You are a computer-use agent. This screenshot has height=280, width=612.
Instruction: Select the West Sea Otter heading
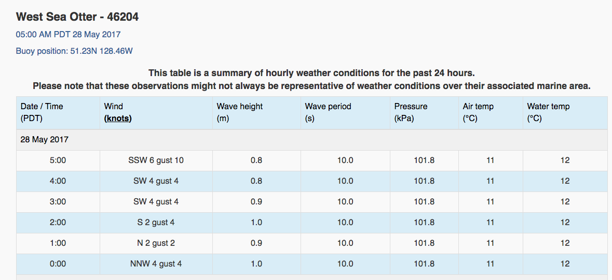tap(77, 17)
